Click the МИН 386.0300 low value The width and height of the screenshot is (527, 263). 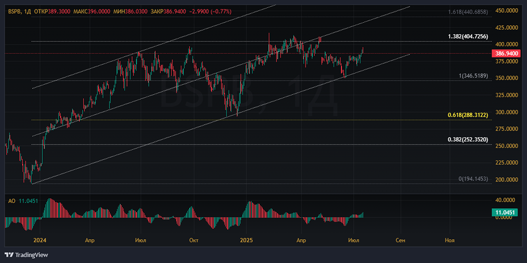click(x=130, y=12)
